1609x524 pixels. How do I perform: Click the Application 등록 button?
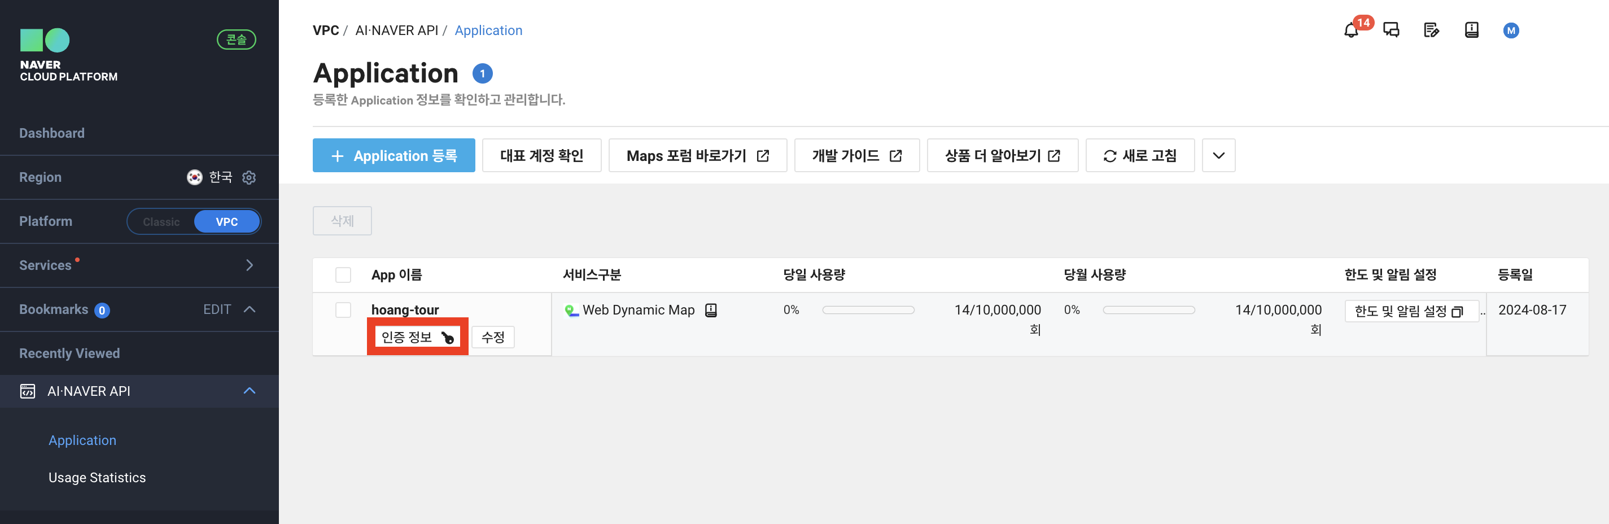[x=393, y=155]
